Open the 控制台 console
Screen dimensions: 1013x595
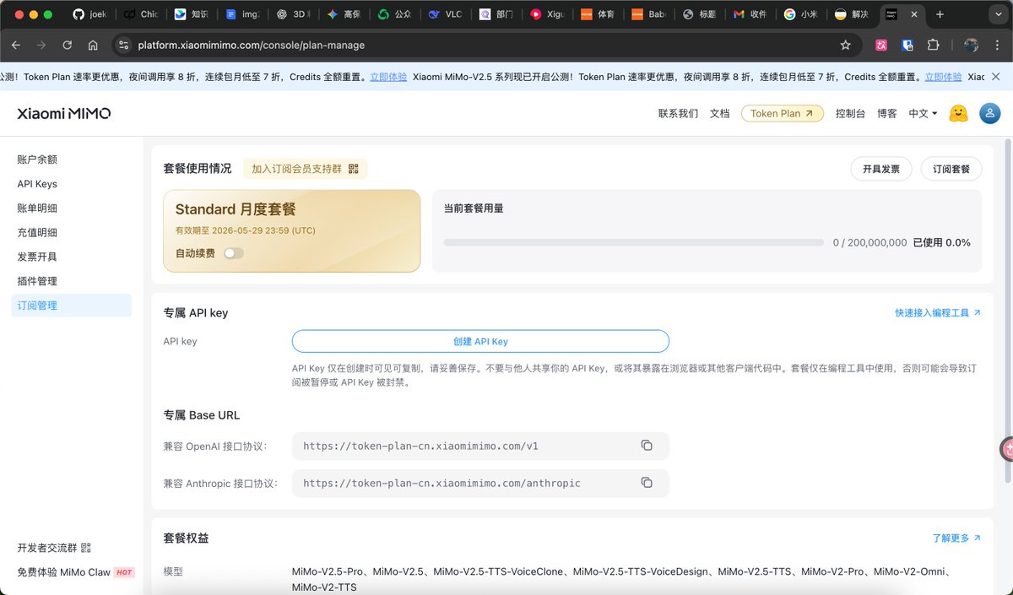click(850, 113)
